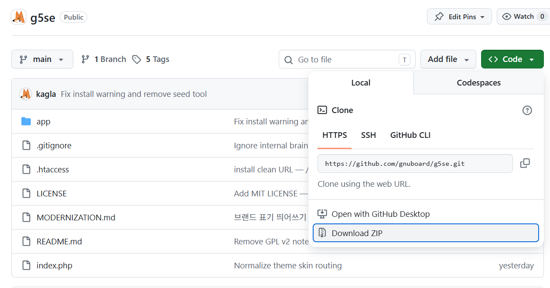Open the Korean '브랜드 표기 띄어쓰기' commit message

pyautogui.click(x=270, y=218)
